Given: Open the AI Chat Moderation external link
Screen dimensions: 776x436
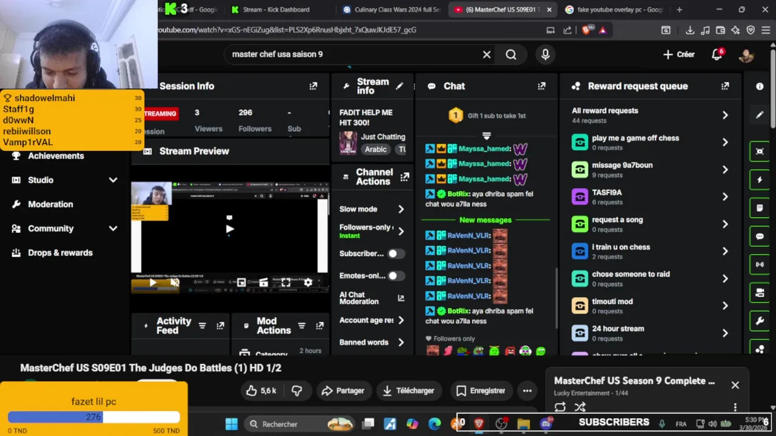Looking at the screenshot, I should [401, 298].
